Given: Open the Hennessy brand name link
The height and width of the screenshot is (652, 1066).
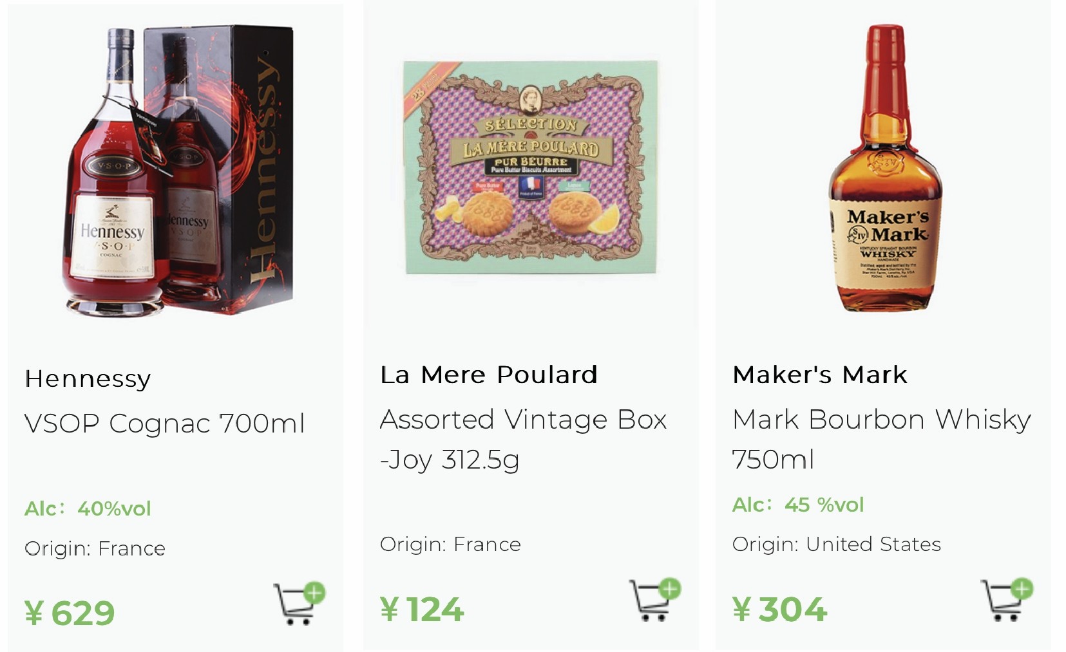Looking at the screenshot, I should (x=88, y=379).
